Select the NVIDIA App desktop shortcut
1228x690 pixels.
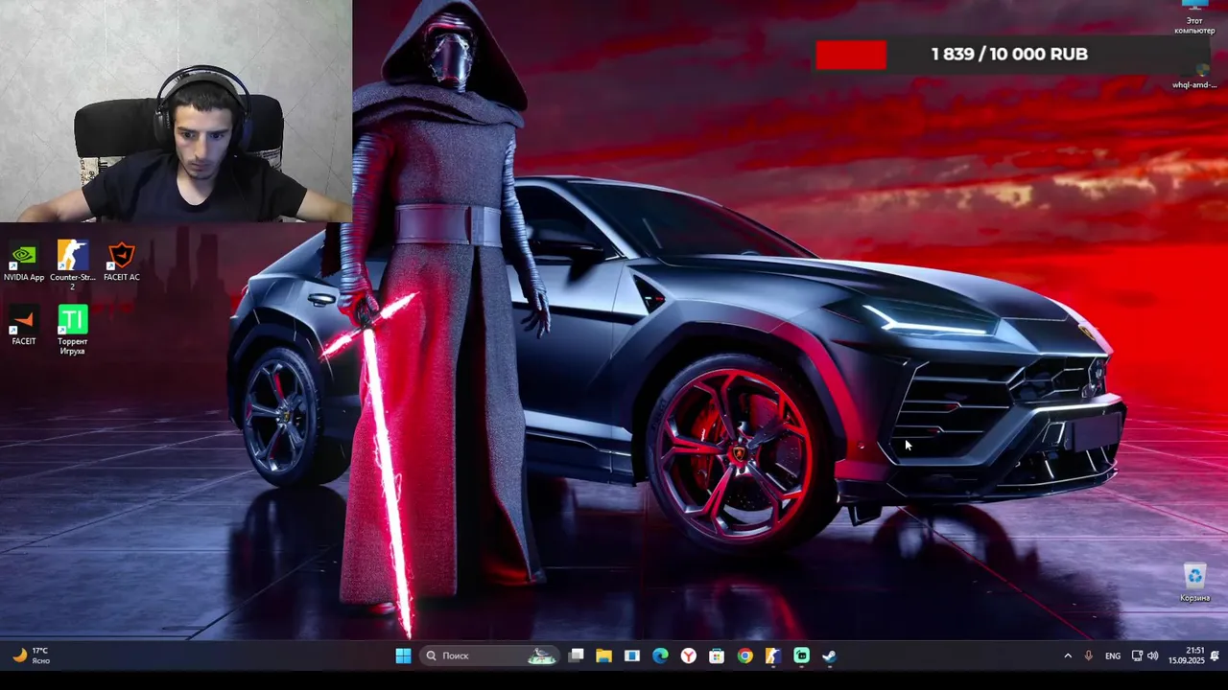tap(24, 262)
